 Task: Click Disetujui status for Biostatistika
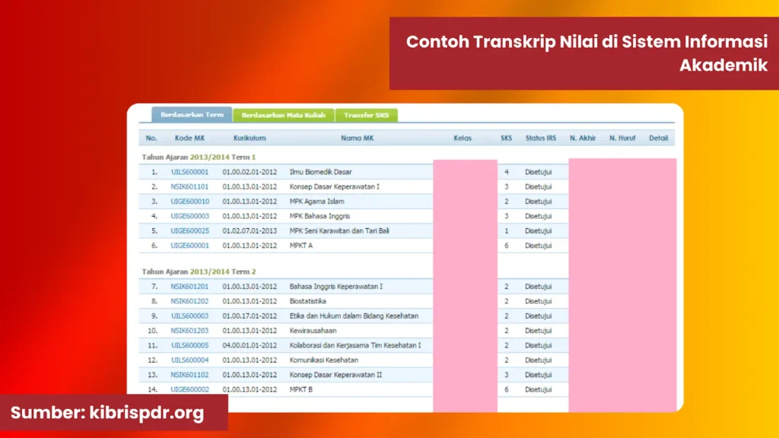coord(539,301)
